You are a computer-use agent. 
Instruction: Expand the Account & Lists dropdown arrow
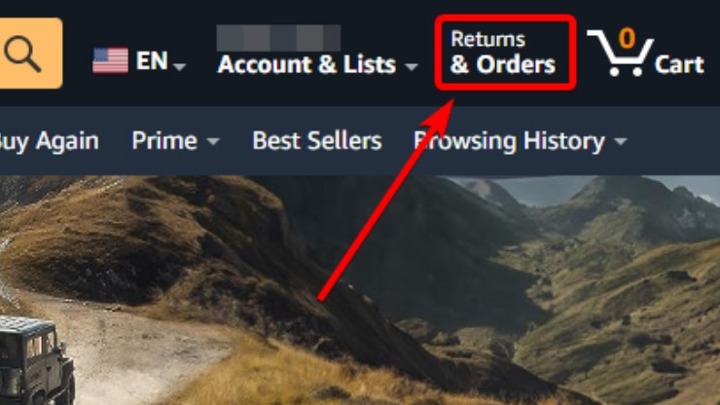412,67
